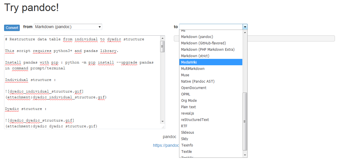Collapse the 'to' format dropdown arrow
The height and width of the screenshot is (163, 339).
(x=245, y=27)
